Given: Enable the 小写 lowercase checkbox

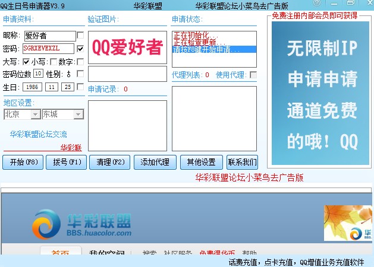Looking at the screenshot, I should pos(54,62).
